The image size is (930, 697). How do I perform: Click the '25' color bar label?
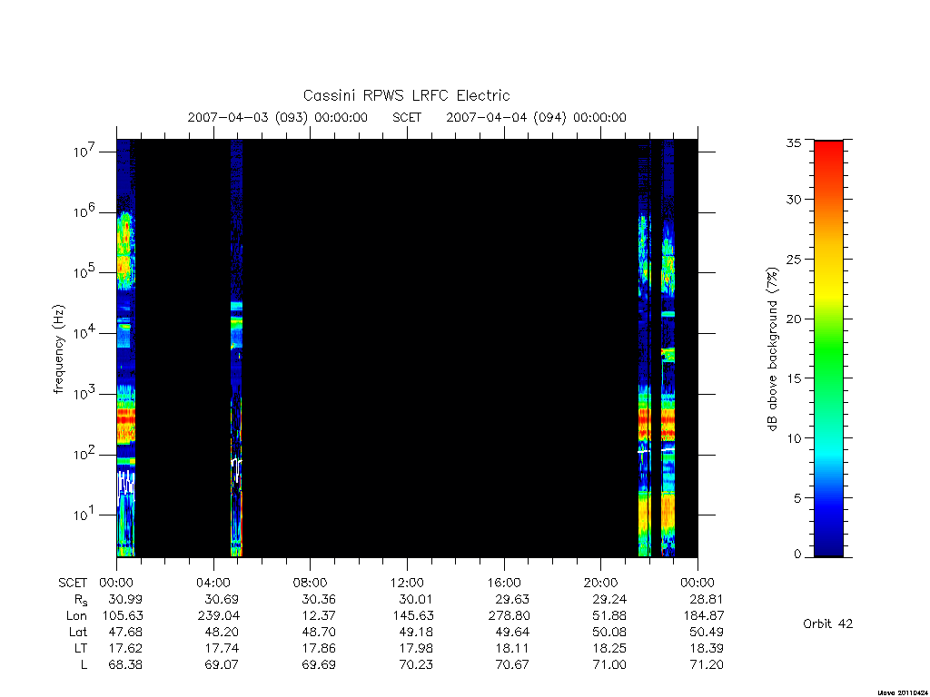click(x=794, y=259)
